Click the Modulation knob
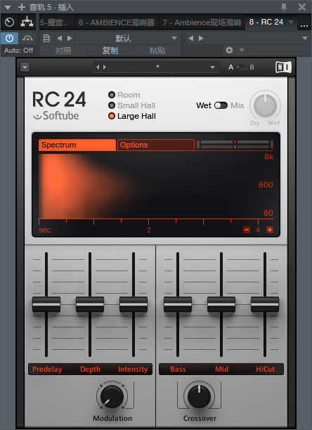The image size is (312, 430). 112,396
